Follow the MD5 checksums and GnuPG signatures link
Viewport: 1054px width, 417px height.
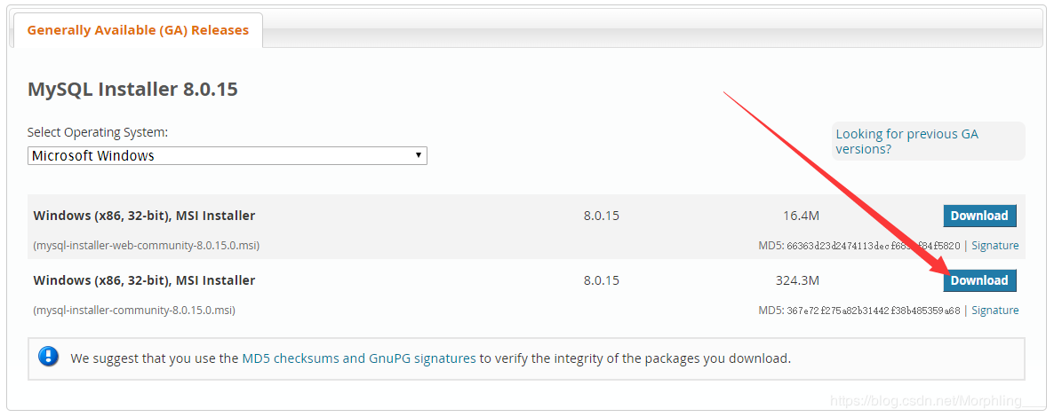pos(359,358)
